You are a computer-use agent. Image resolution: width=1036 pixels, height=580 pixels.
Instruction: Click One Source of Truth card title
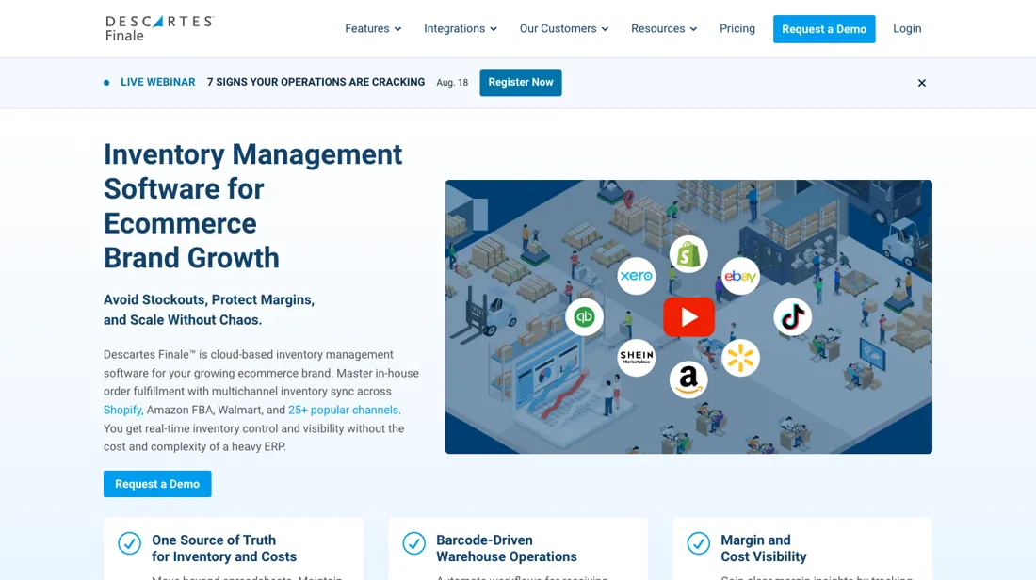point(224,548)
